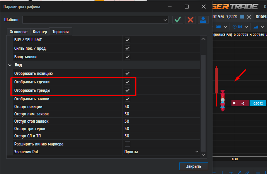Screen dimensions: 267x174
Task: Click the chart type area icon
Action: 256,27
